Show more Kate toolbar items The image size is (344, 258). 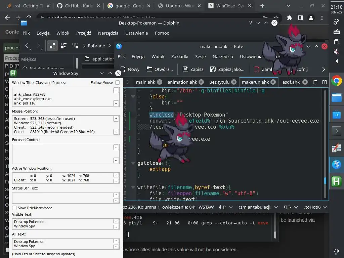coord(324,69)
